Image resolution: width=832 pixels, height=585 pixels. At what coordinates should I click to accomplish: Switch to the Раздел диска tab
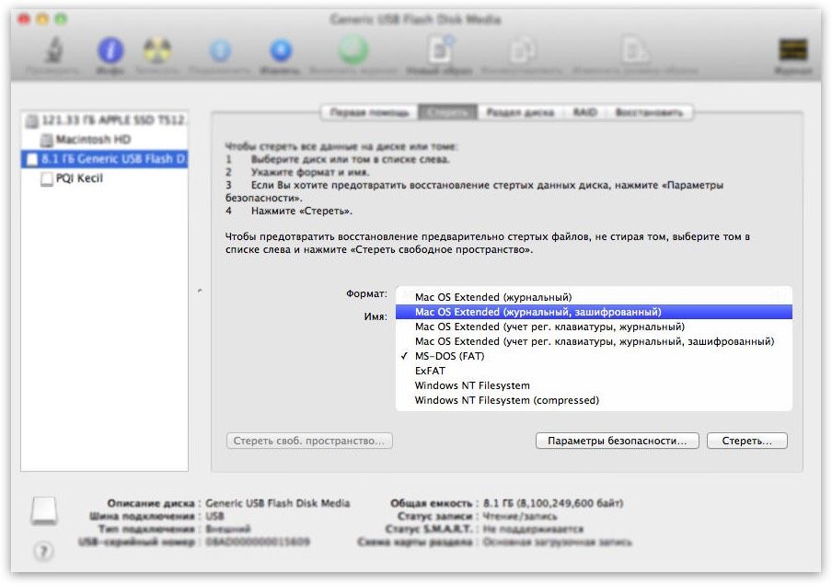[520, 112]
